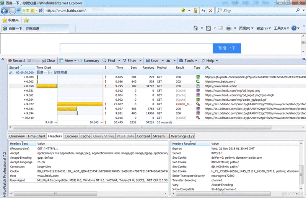The width and height of the screenshot is (306, 198).
Task: Open the Summary window
Action: tap(88, 60)
